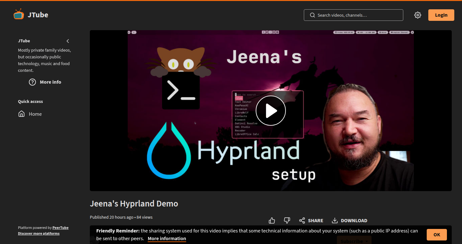Click the Jeena's Hyprland Demo title
Image resolution: width=462 pixels, height=244 pixels.
(134, 204)
